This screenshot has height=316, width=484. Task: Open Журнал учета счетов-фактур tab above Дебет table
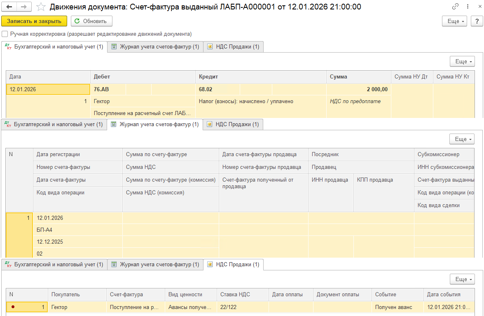[155, 47]
